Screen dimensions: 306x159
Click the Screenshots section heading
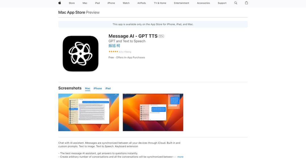(x=70, y=88)
